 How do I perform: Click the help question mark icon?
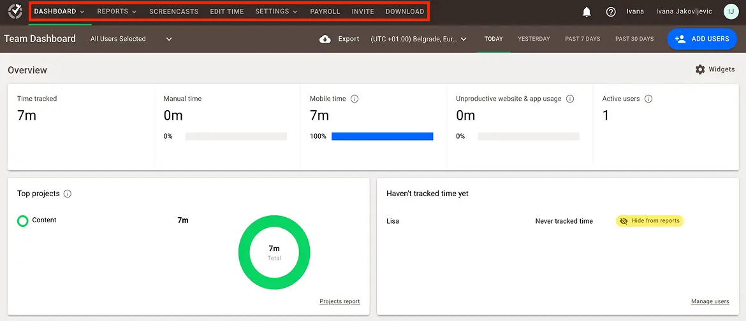610,11
